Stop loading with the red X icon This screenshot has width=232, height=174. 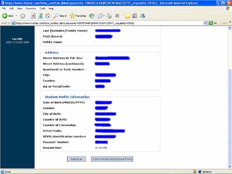[33, 16]
